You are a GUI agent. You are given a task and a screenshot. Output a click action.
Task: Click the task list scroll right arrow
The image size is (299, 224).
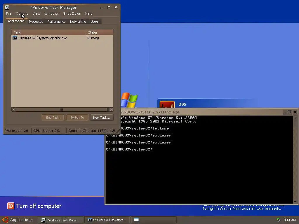(x=111, y=110)
